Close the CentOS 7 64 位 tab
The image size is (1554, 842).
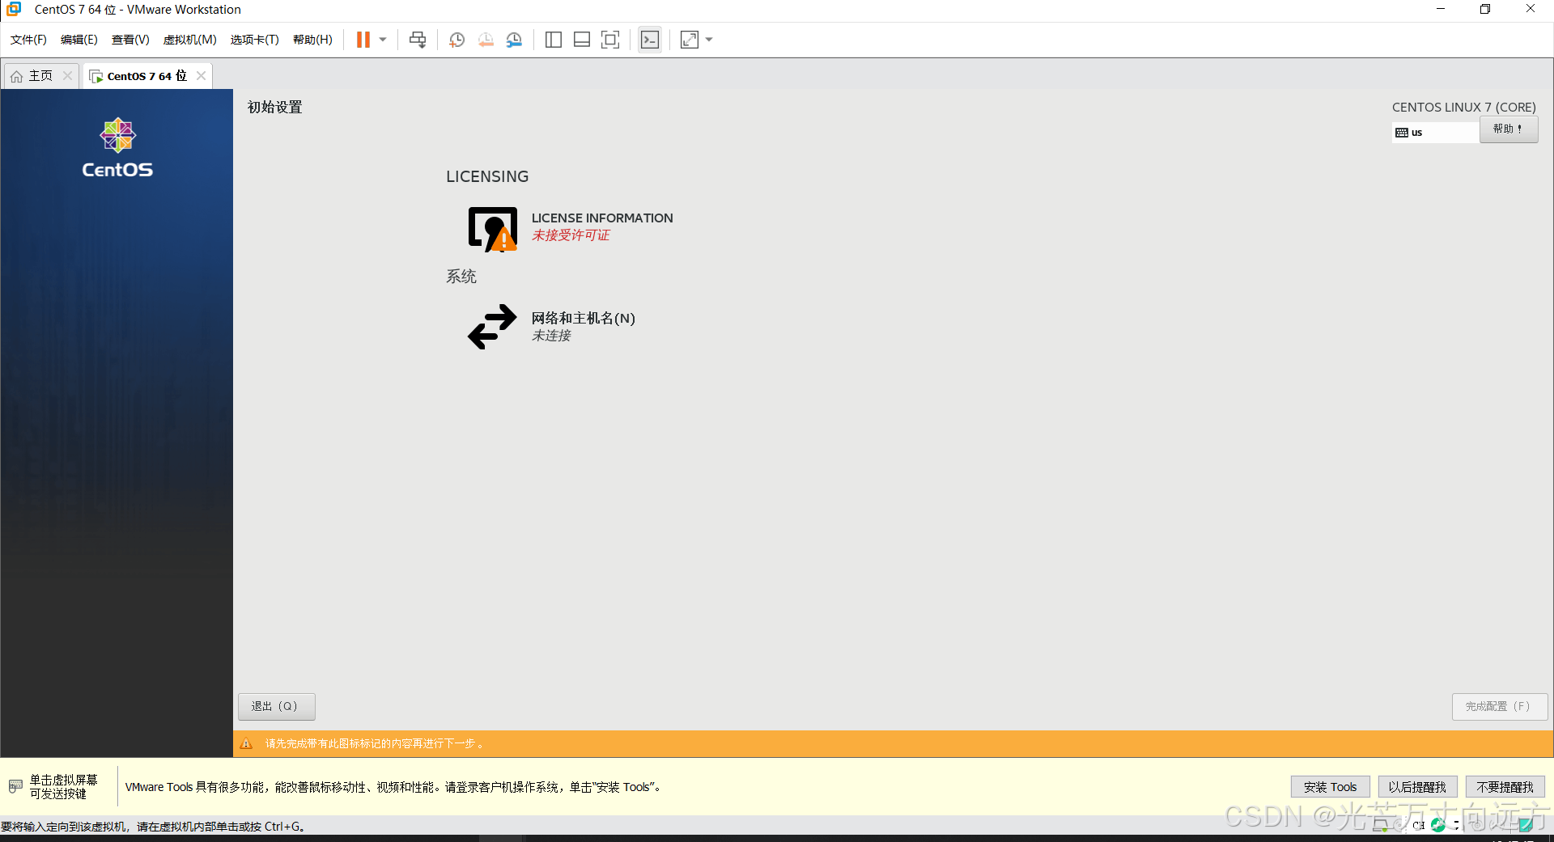[x=202, y=75]
